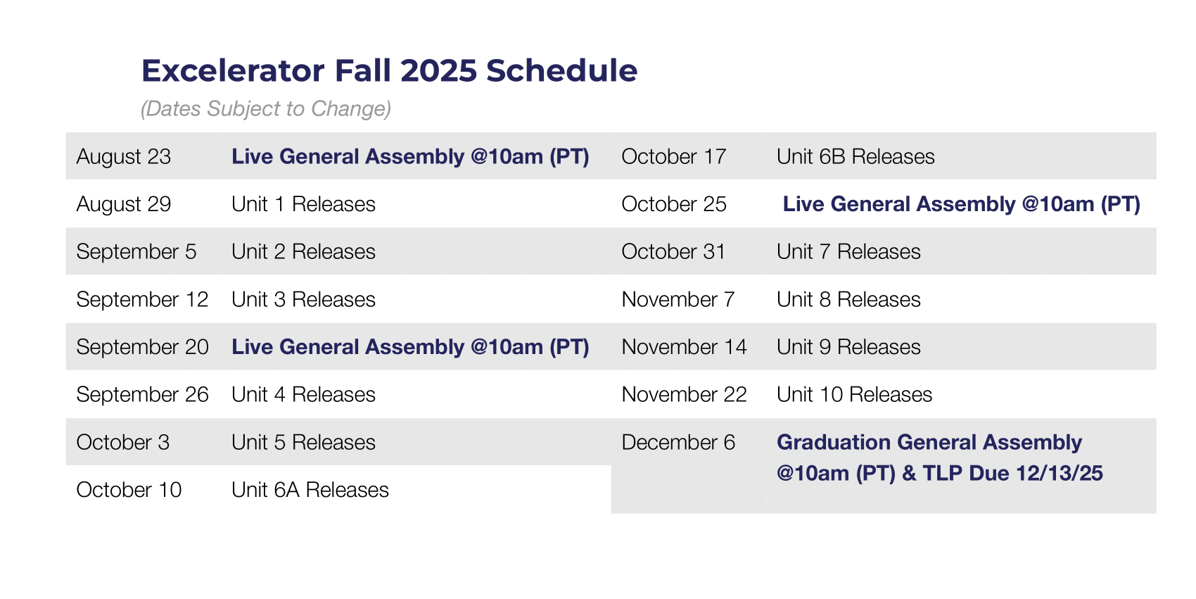Screen dimensions: 1196x599
Task: Click Unit 4 Releases text
Action: coord(303,394)
